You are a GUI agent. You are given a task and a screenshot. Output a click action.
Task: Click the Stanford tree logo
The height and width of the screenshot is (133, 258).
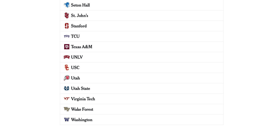67,26
